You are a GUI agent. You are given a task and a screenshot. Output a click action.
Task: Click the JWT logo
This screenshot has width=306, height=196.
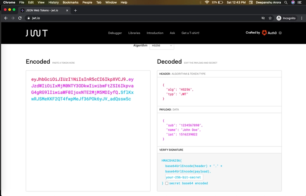tap(37, 33)
